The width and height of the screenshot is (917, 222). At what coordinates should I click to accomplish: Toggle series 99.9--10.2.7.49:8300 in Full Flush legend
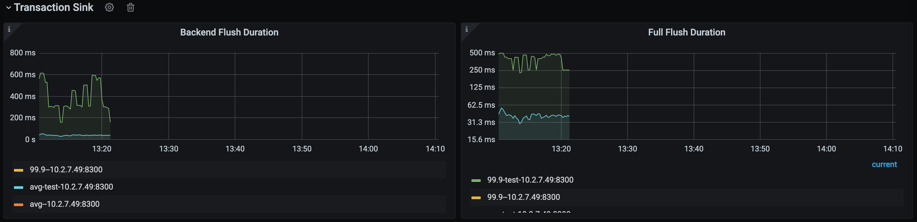523,197
